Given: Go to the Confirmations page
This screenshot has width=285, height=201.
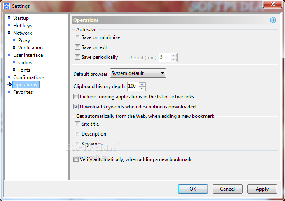Looking at the screenshot, I should click(29, 77).
